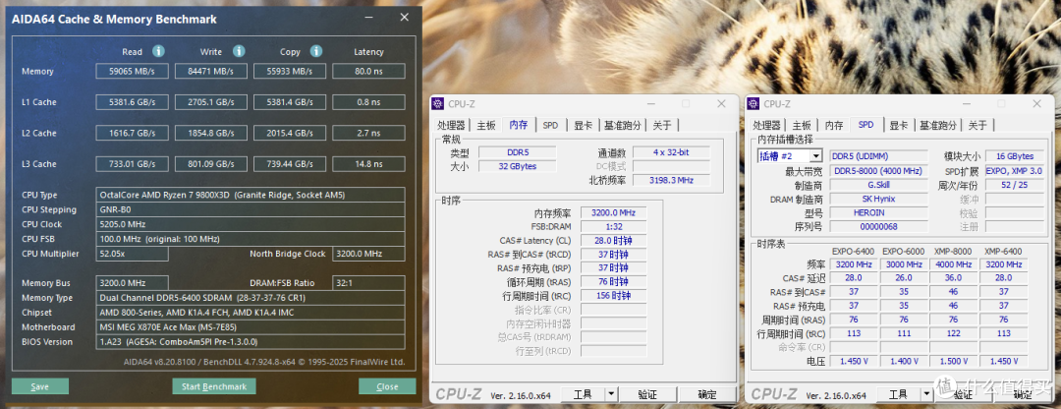Open 基准跑分 tab in the CPU-Z SPD window

point(938,125)
